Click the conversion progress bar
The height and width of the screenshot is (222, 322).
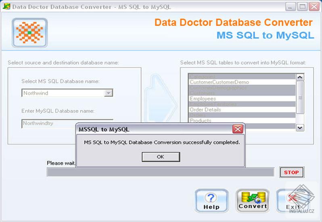(161, 172)
